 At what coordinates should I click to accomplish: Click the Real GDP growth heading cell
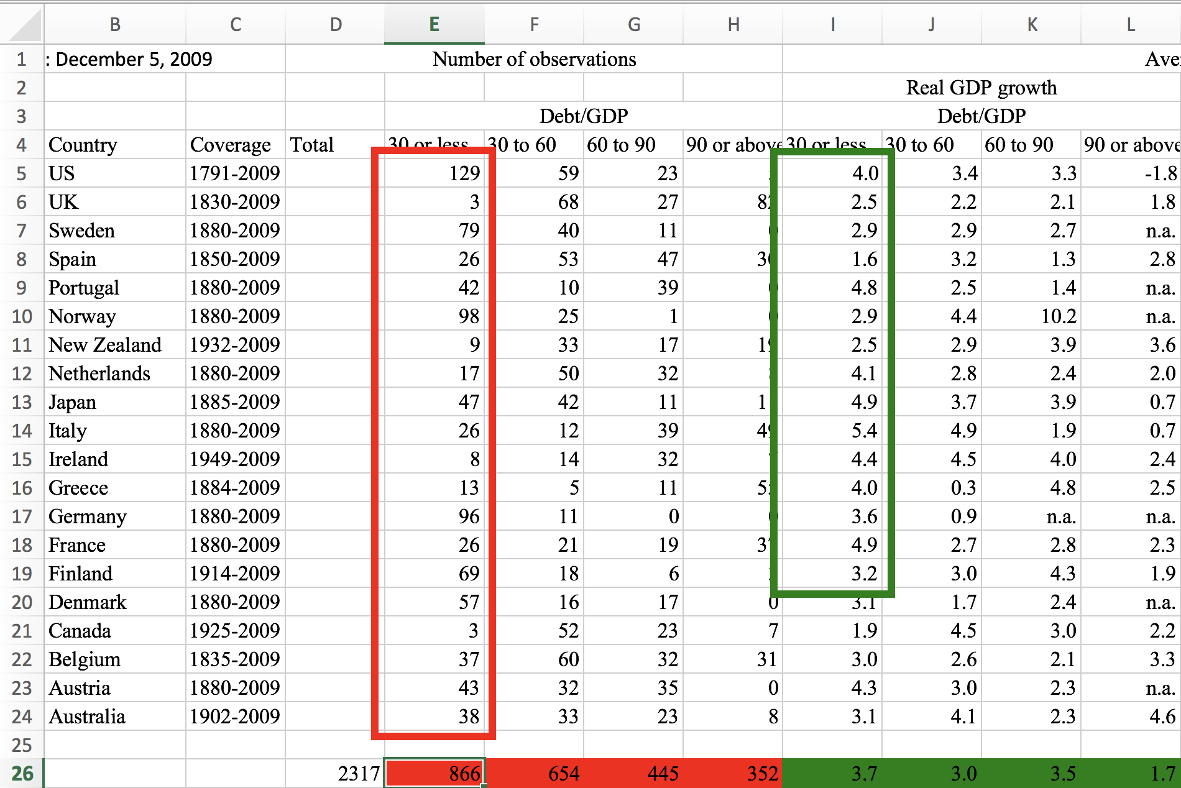click(x=981, y=88)
